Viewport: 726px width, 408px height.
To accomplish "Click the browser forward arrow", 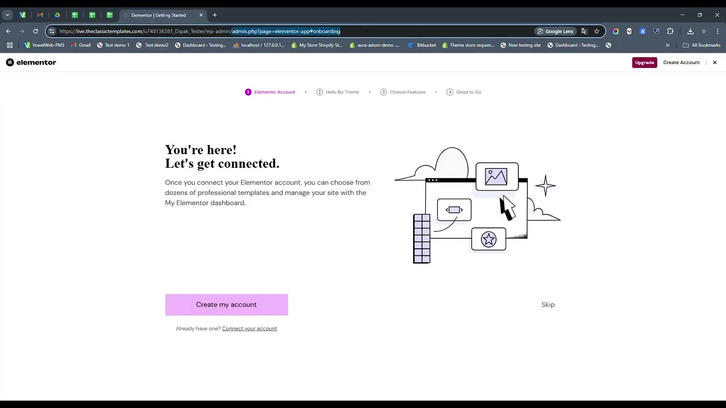I will pos(22,31).
